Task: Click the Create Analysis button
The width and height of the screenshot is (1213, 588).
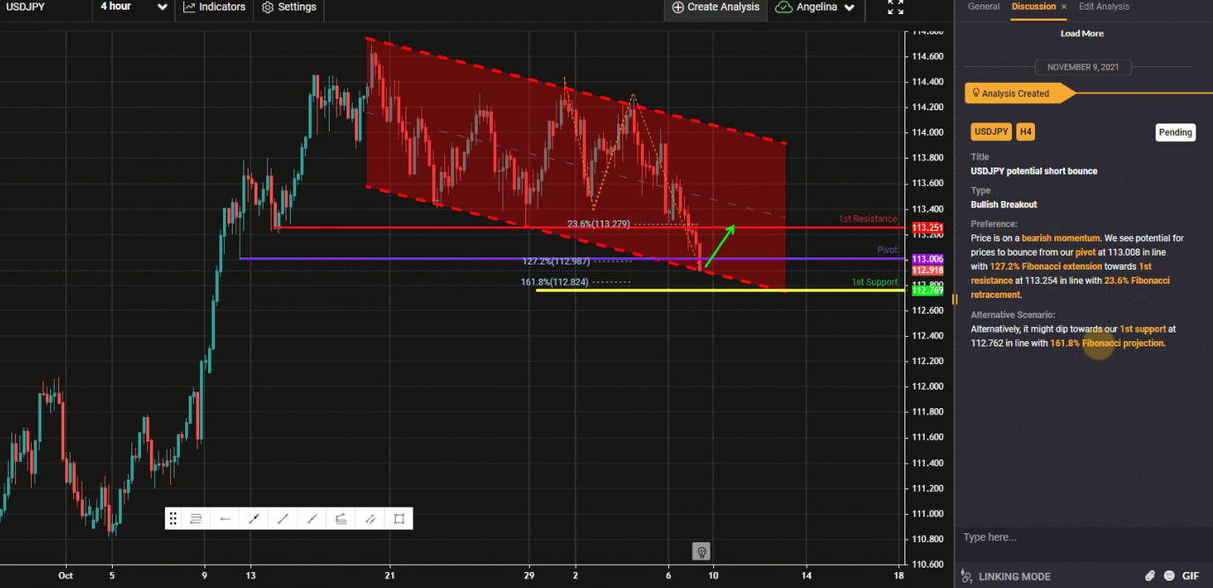Action: click(x=715, y=7)
